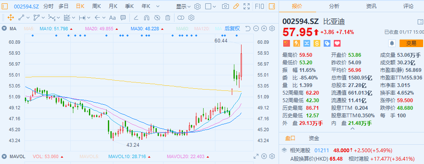Toggle the right side panel icon
Viewport: 424px width, 164px height.
click(272, 6)
